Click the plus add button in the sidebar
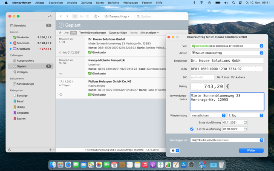 pos(51,150)
